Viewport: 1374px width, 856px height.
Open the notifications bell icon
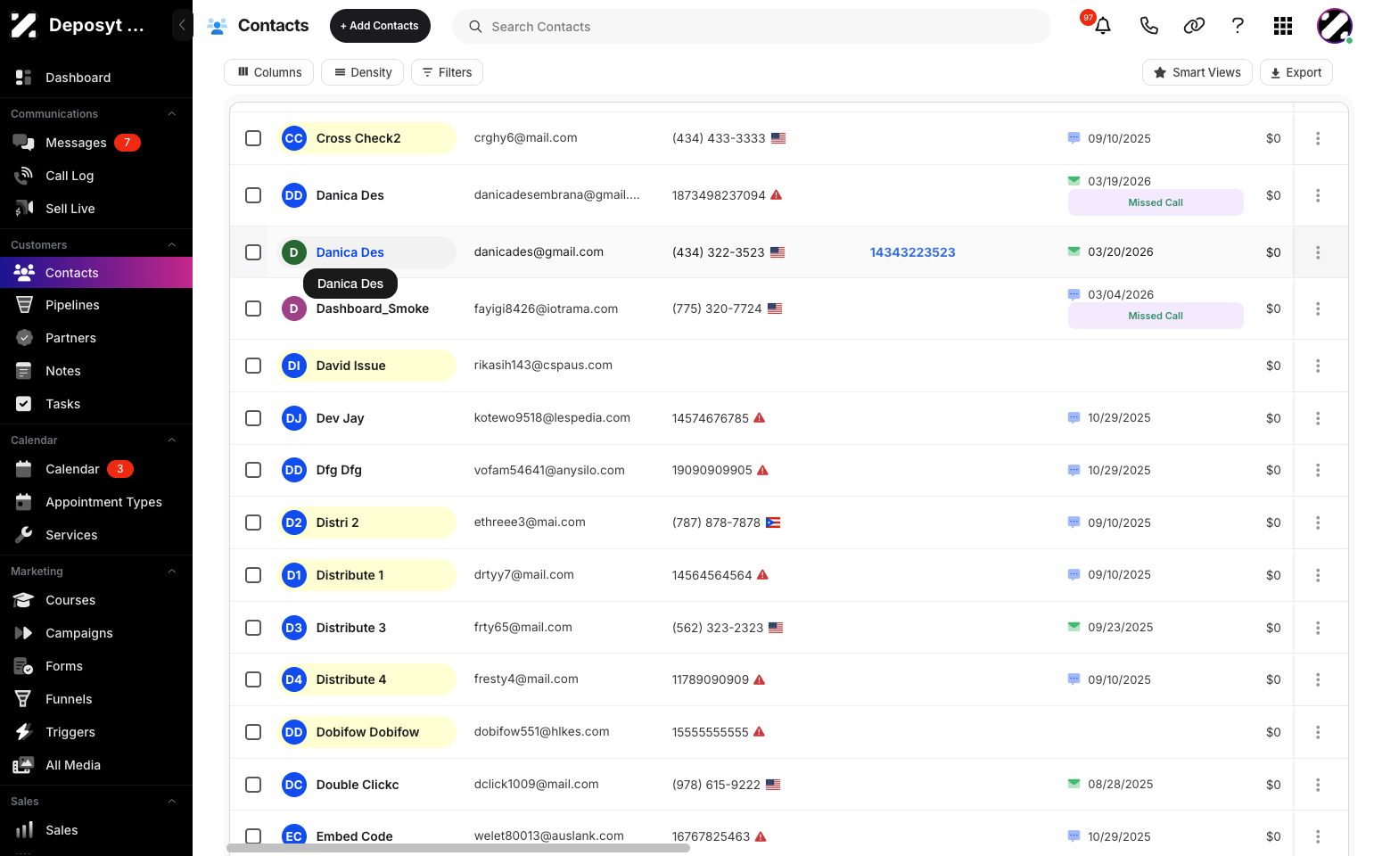point(1103,26)
